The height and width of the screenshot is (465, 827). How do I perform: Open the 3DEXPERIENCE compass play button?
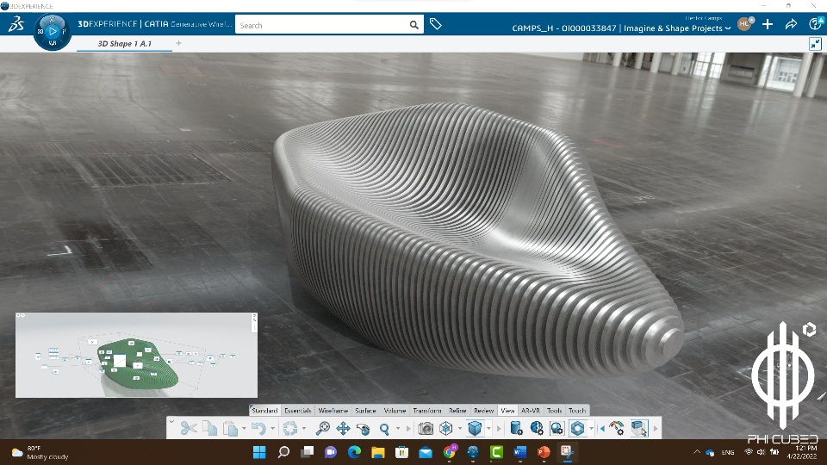click(x=53, y=32)
